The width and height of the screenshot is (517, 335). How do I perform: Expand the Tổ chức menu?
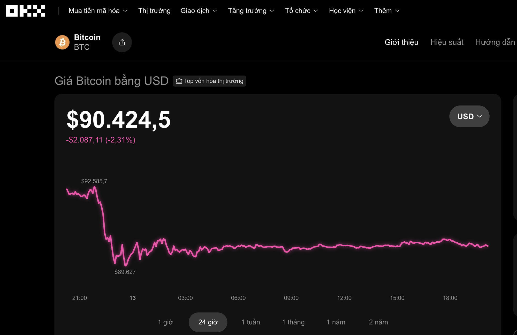pyautogui.click(x=302, y=11)
